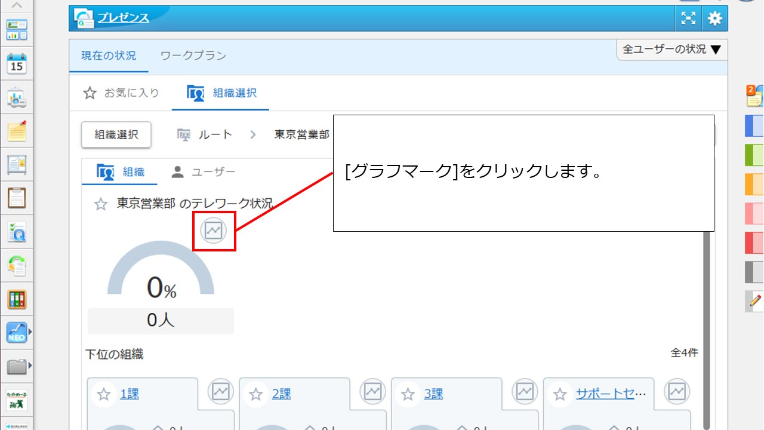Screen dimensions: 764x430
Task: Open the graph for 2課
Action: click(x=373, y=392)
